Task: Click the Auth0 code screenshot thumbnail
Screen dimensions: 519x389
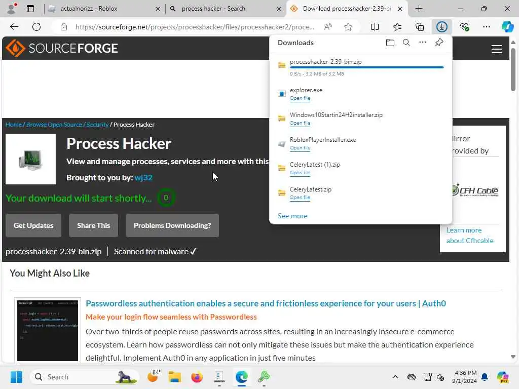Action: [x=48, y=330]
